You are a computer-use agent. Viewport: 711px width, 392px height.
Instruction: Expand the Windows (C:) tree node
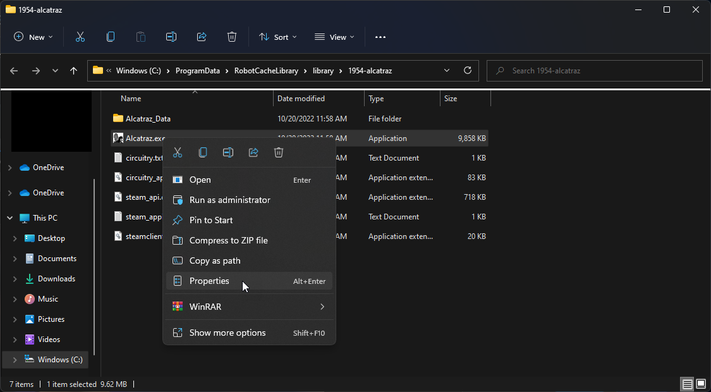(x=15, y=360)
